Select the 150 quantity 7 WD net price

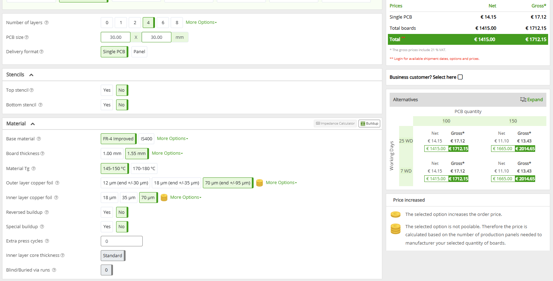[x=503, y=179]
